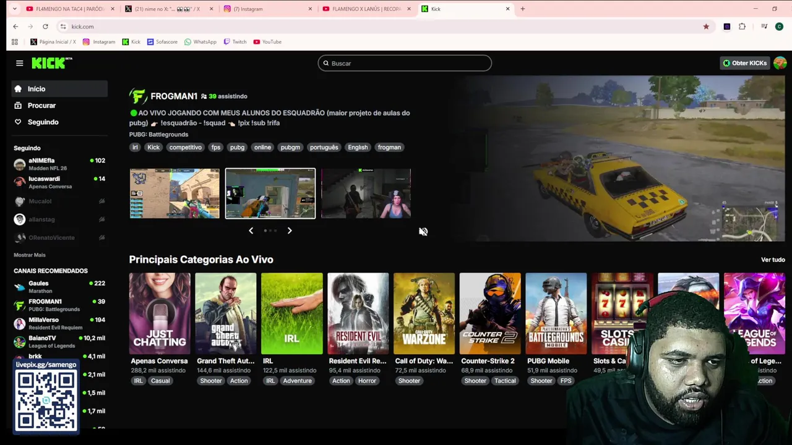Click the português tag

click(324, 147)
